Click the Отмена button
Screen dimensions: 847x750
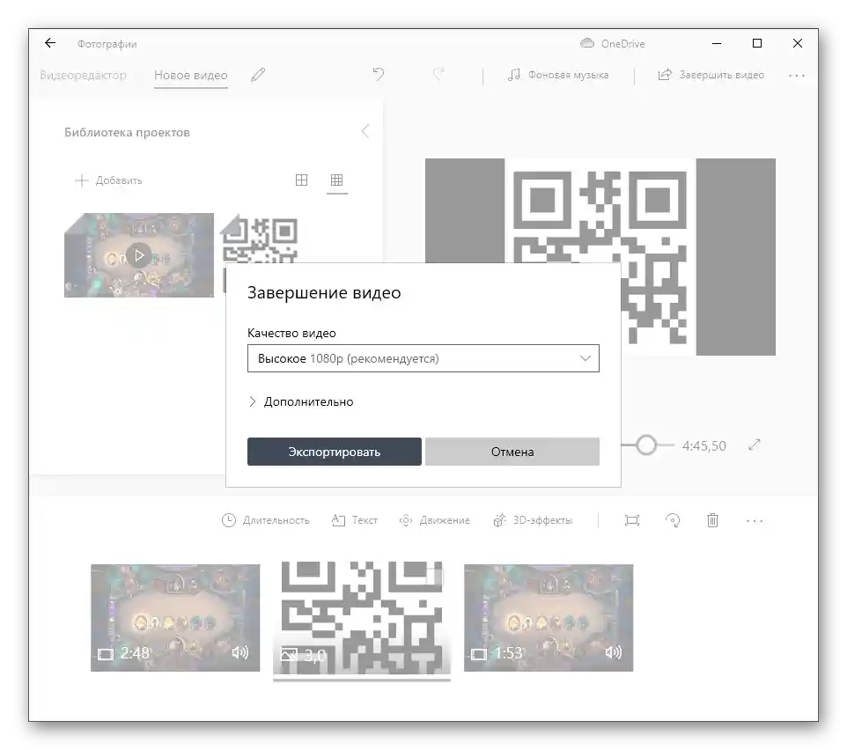(512, 452)
